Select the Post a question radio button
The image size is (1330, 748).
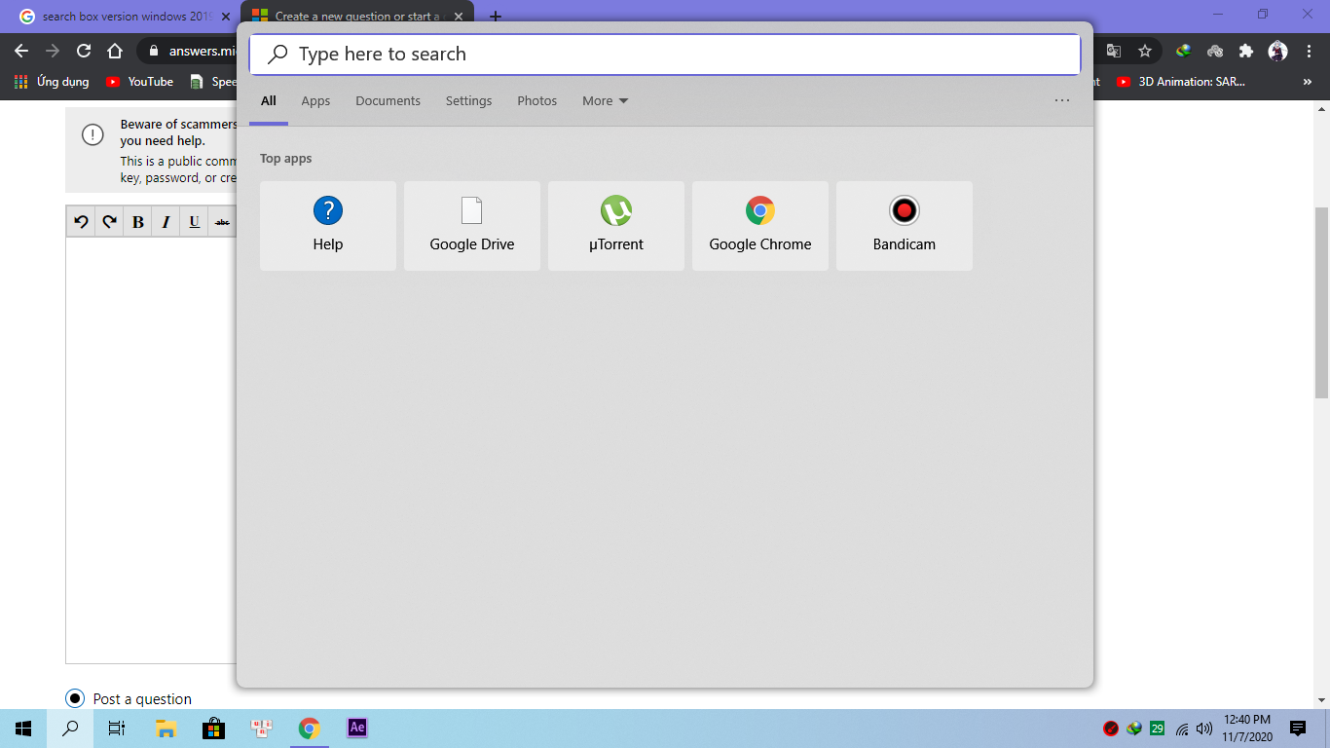[x=75, y=698]
